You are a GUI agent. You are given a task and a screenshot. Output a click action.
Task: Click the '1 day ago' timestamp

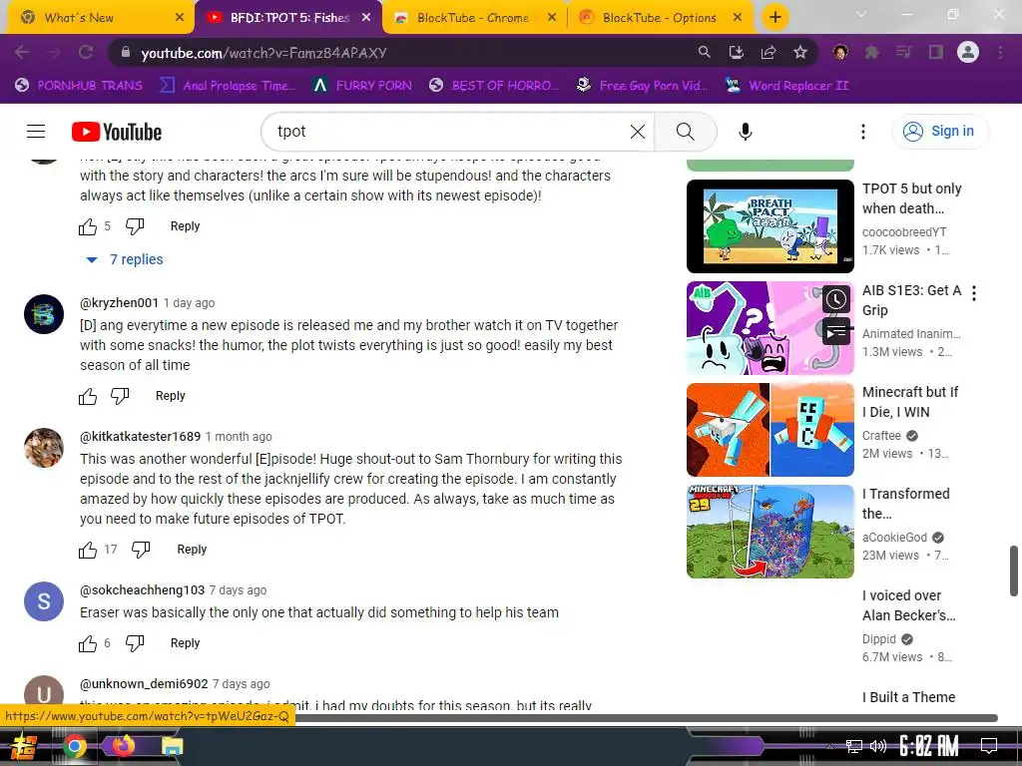pos(189,303)
